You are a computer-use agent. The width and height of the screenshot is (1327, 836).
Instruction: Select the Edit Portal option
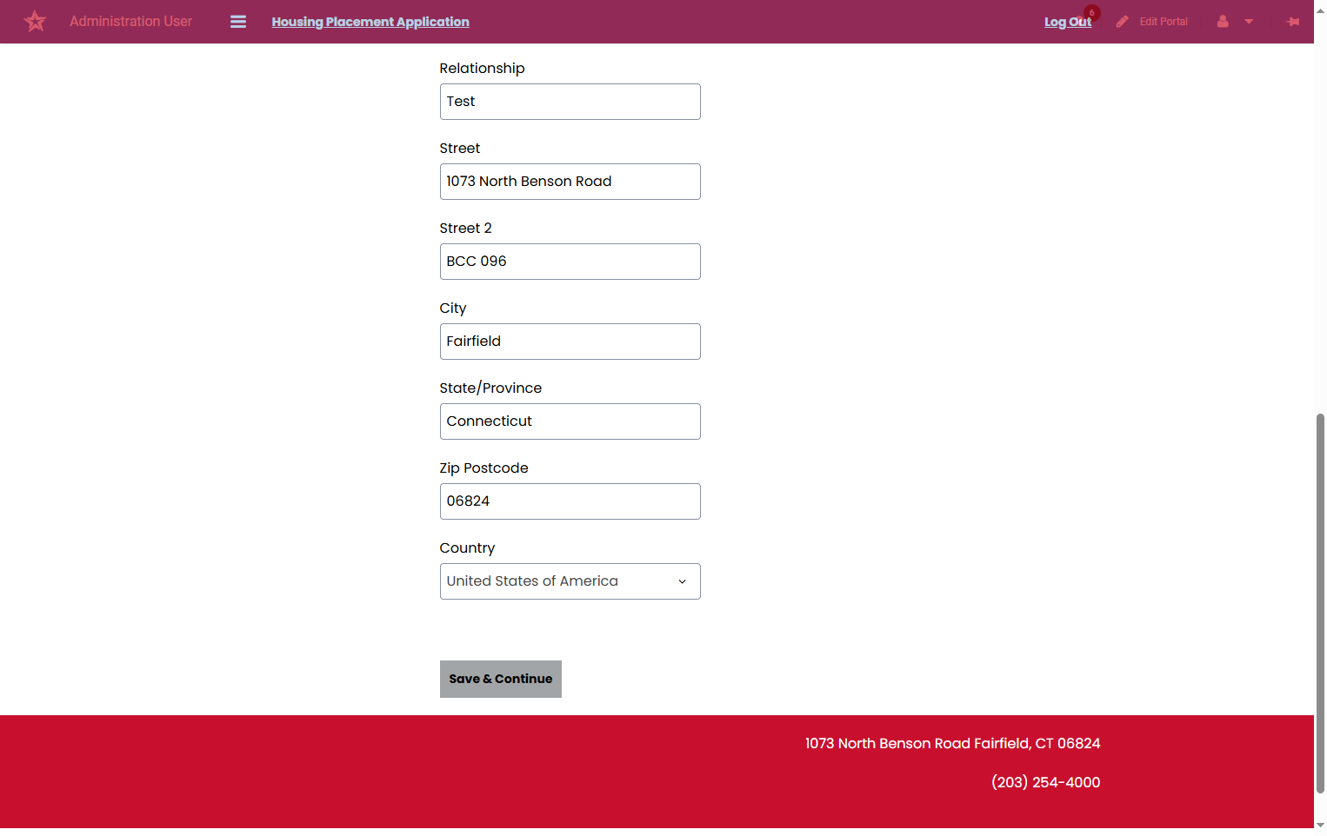[1164, 22]
